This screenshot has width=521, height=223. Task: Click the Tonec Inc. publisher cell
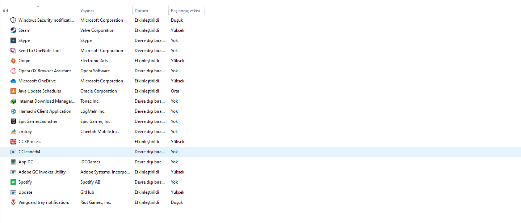tap(90, 101)
